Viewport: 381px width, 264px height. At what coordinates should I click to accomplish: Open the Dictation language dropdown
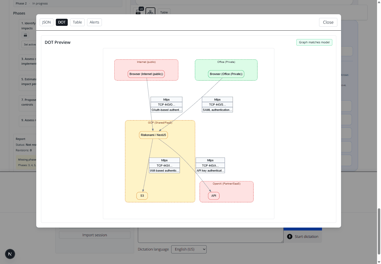[x=189, y=249]
